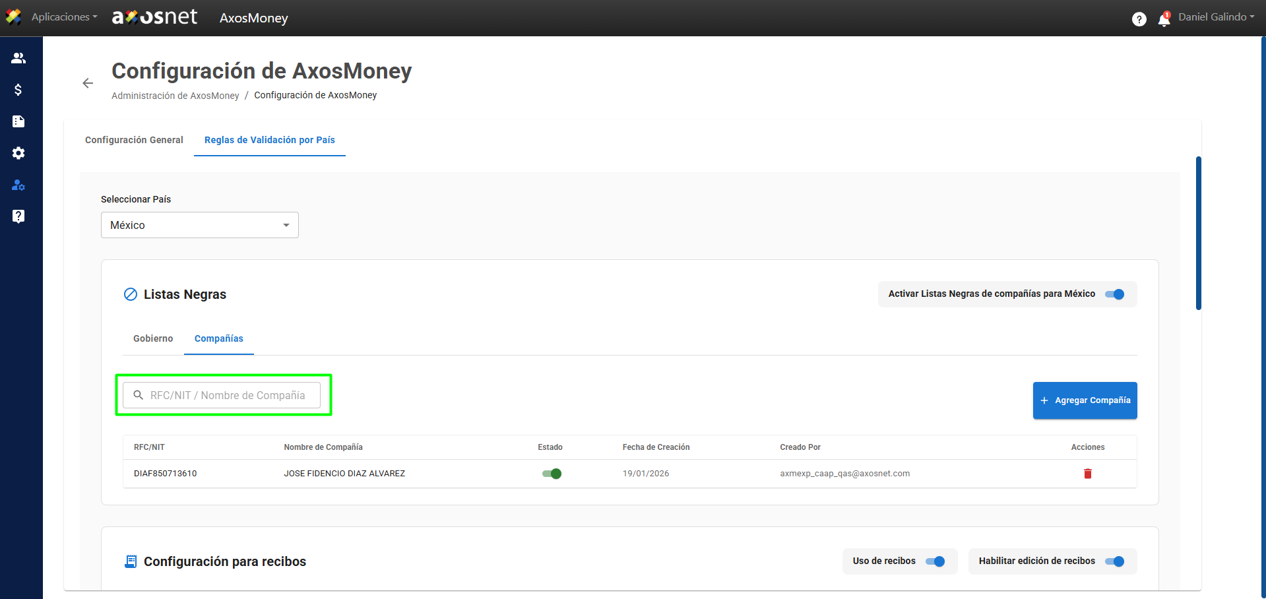
Task: Open the Aplicaciones dropdown menu
Action: click(64, 17)
